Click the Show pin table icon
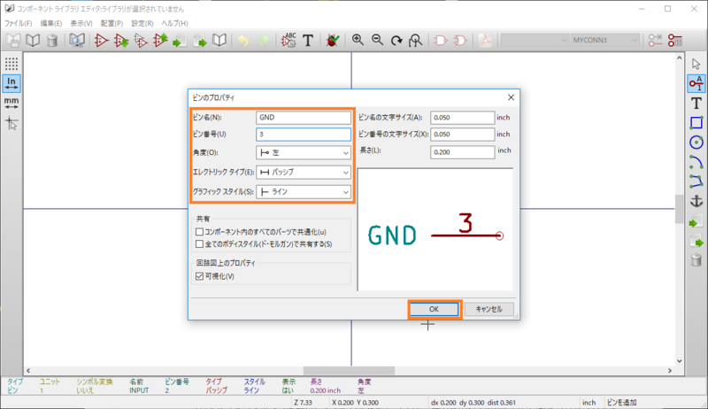This screenshot has height=409, width=708. tap(674, 40)
